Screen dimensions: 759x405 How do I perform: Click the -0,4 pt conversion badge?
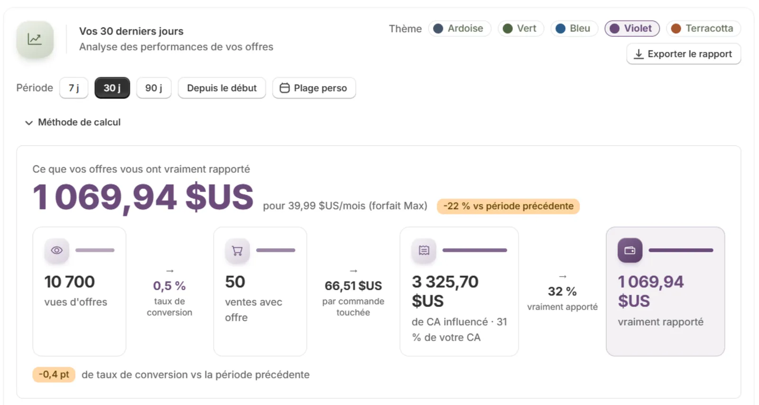coord(54,375)
